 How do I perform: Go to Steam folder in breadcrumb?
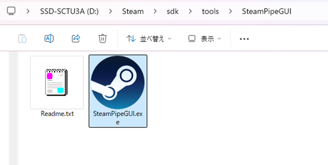click(x=133, y=11)
